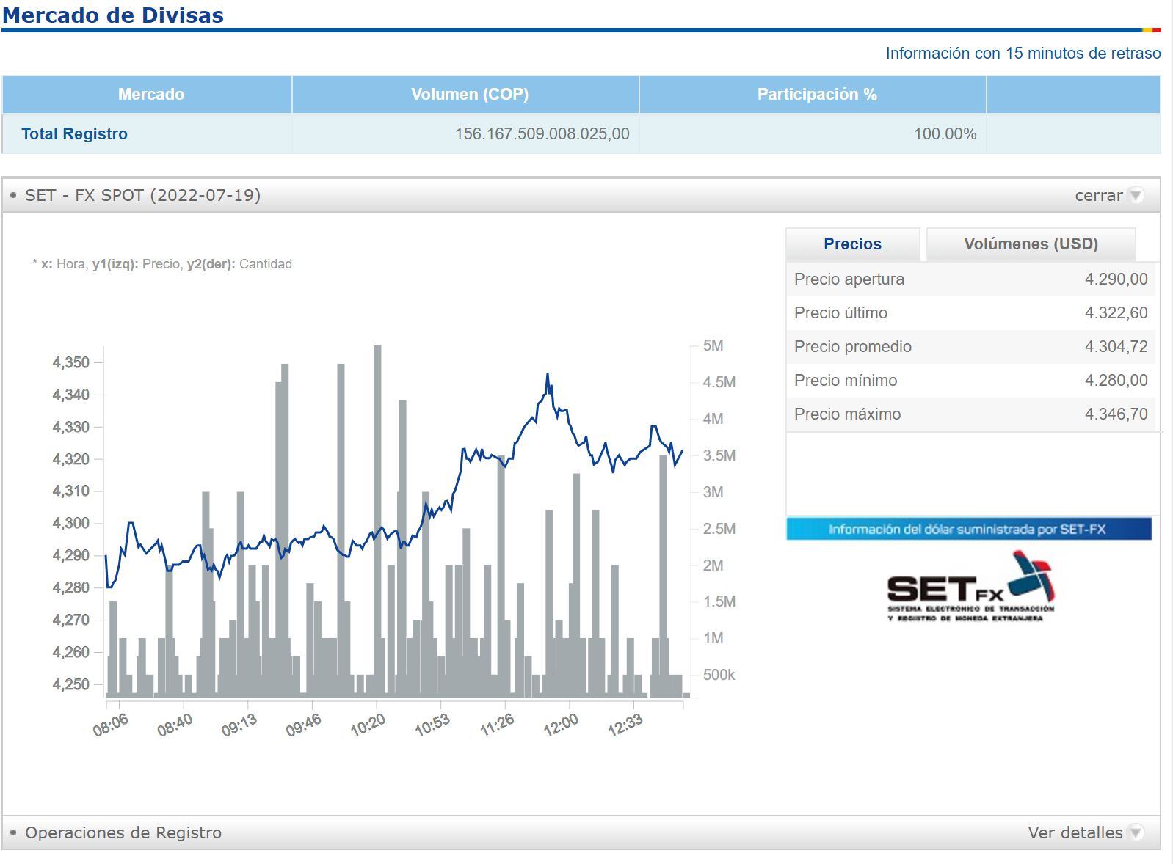The height and width of the screenshot is (864, 1173).
Task: Select the Precios tab
Action: 852,244
